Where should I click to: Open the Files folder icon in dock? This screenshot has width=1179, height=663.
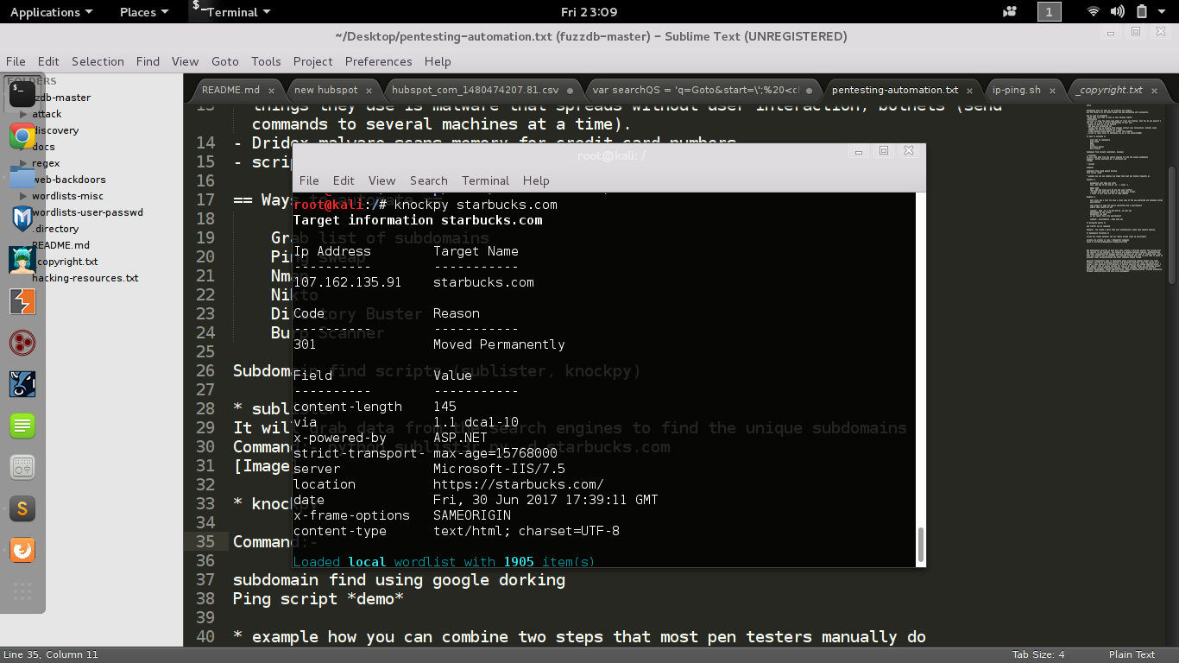click(22, 176)
